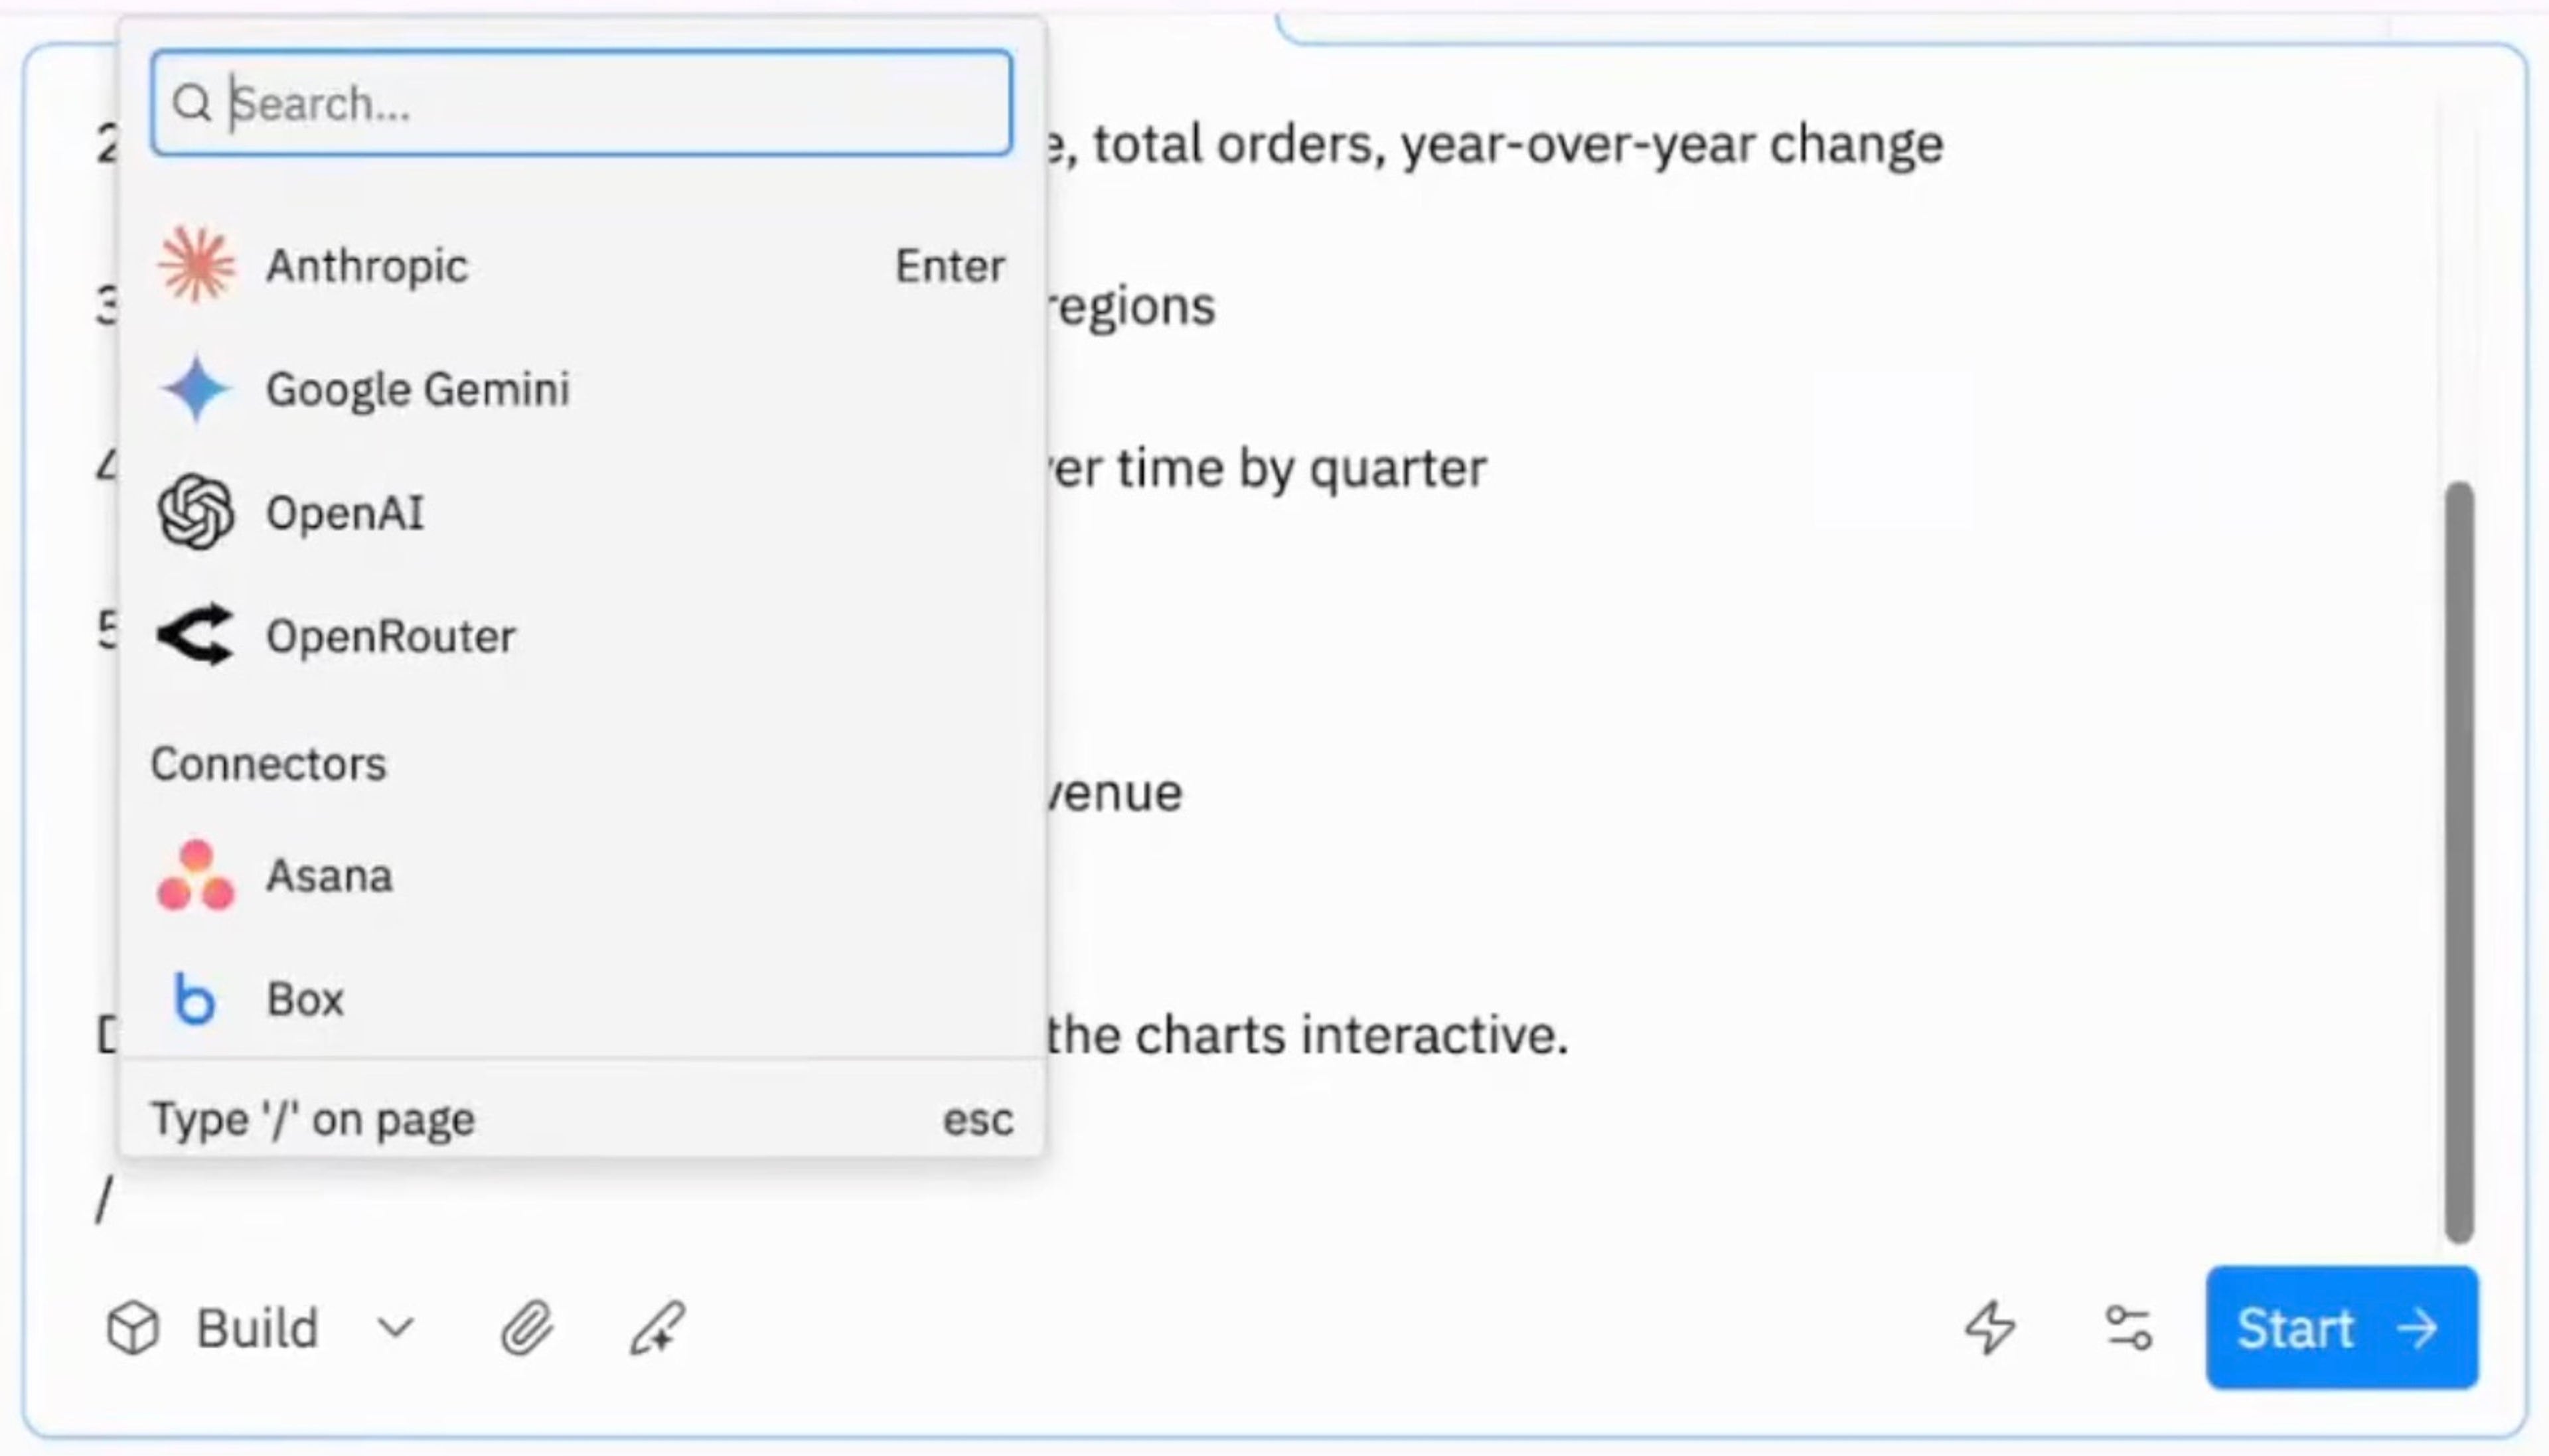Image resolution: width=2549 pixels, height=1456 pixels.
Task: Click the esc label to dismiss
Action: [x=977, y=1119]
